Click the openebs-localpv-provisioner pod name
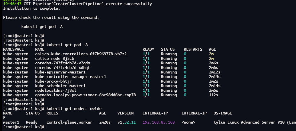 point(85,95)
